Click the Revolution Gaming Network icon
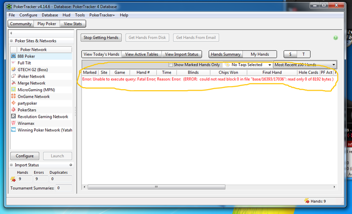Image resolution: width=352 pixels, height=214 pixels. pos(14,116)
